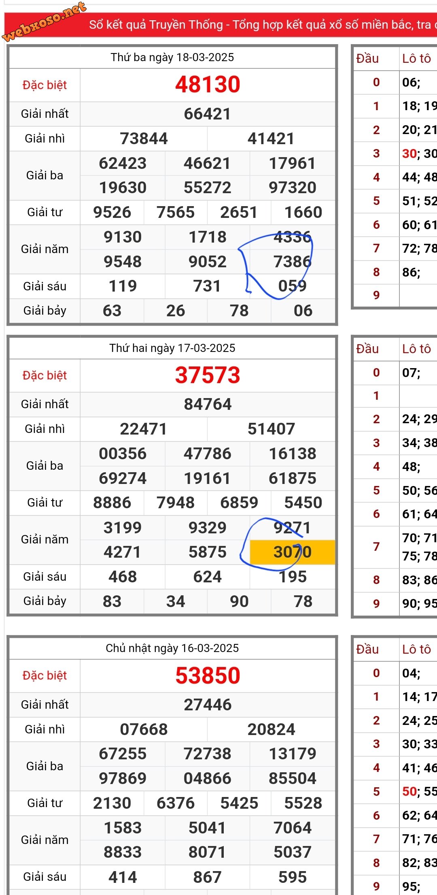The width and height of the screenshot is (437, 895).
Task: Click seventh prize number 90
Action: pos(239,601)
